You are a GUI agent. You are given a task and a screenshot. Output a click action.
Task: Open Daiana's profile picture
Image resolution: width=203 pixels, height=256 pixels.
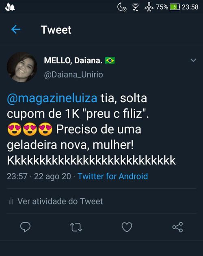22,67
